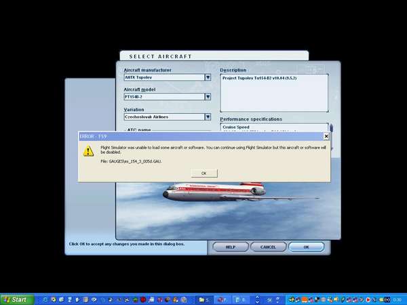
Task: Click OK in the FS9 error dialog
Action: coord(203,174)
